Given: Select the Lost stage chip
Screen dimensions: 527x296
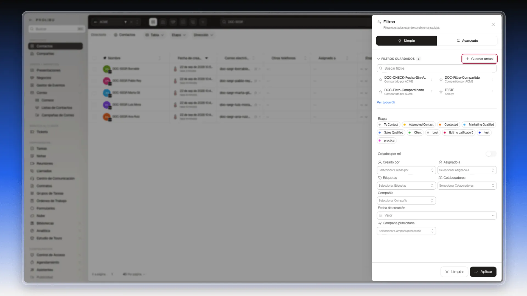Looking at the screenshot, I should (433, 133).
